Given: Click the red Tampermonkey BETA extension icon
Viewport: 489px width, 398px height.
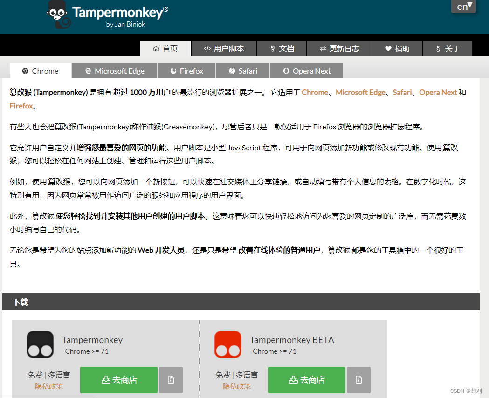Looking at the screenshot, I should tap(228, 344).
